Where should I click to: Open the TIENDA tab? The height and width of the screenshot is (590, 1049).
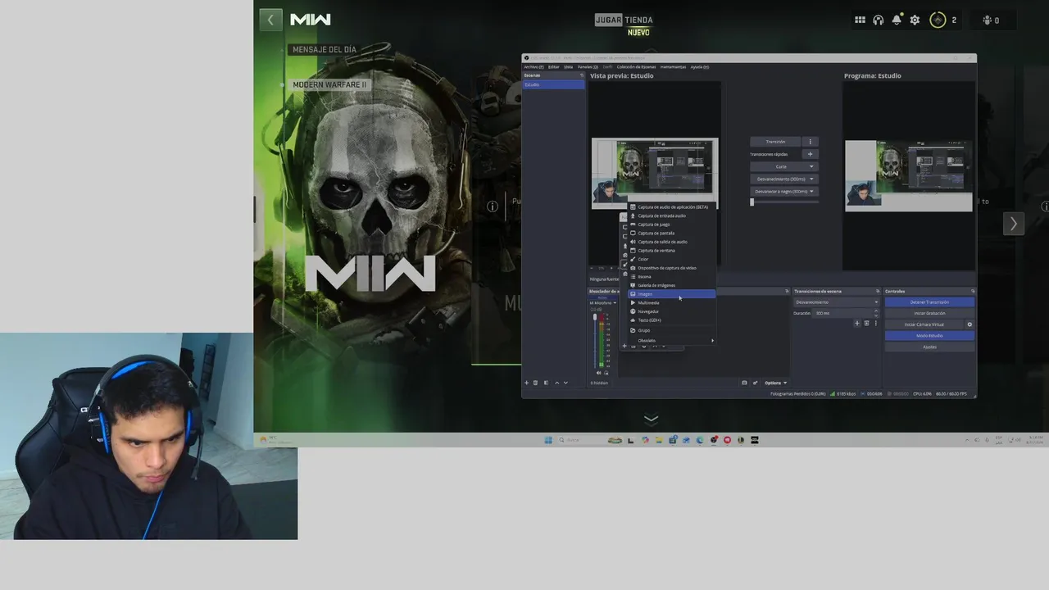click(x=638, y=20)
